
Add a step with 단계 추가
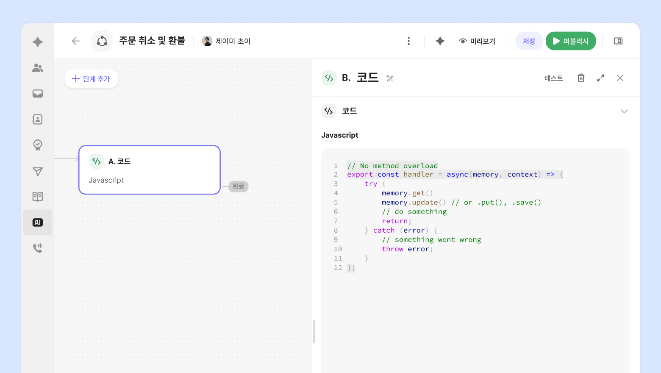91,79
